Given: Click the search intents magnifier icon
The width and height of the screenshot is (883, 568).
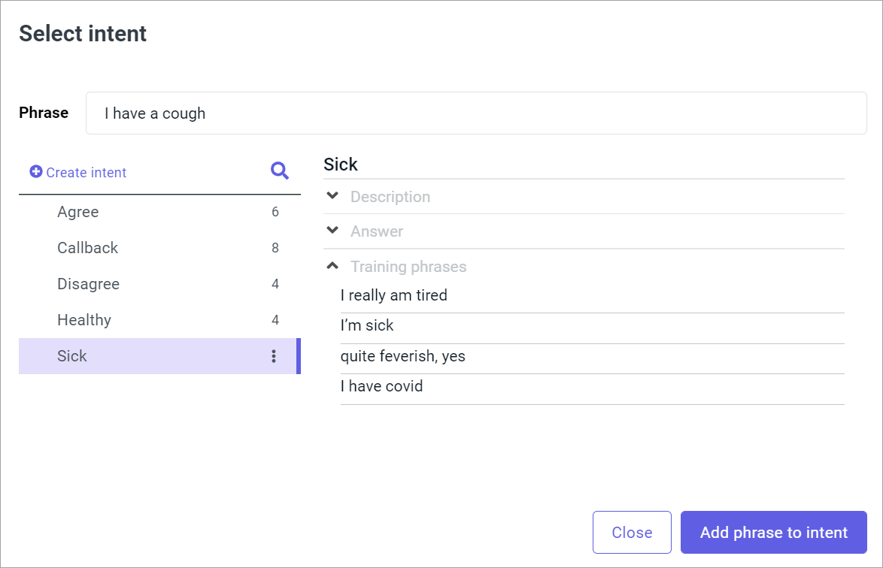Looking at the screenshot, I should pos(279,171).
